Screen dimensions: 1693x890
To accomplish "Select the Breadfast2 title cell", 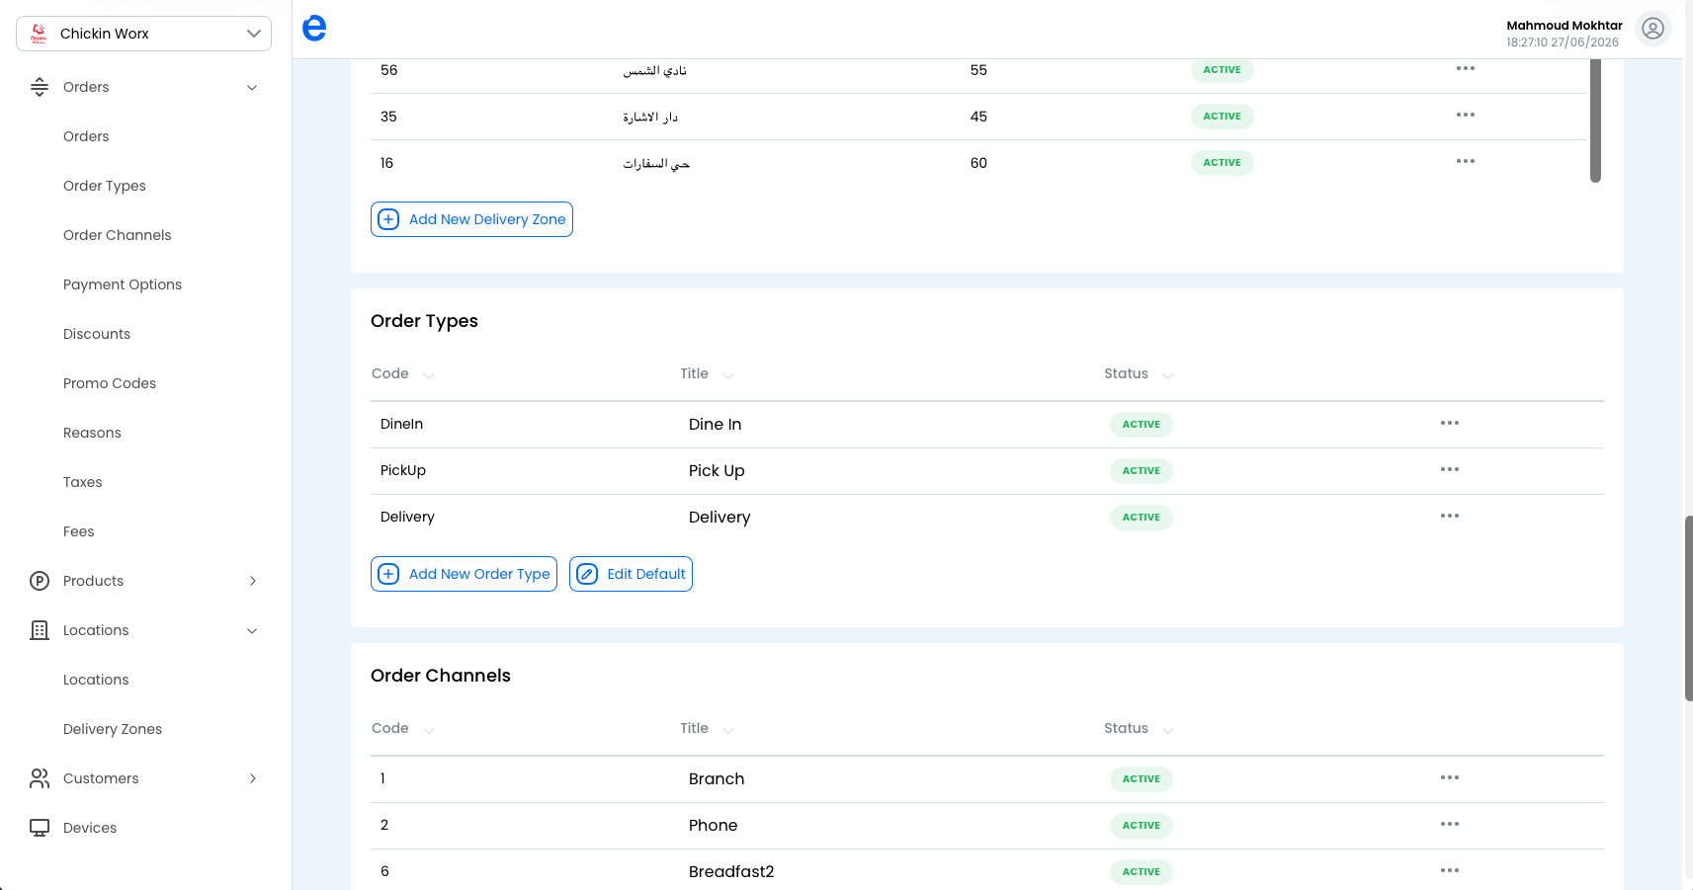I will click(x=731, y=871).
